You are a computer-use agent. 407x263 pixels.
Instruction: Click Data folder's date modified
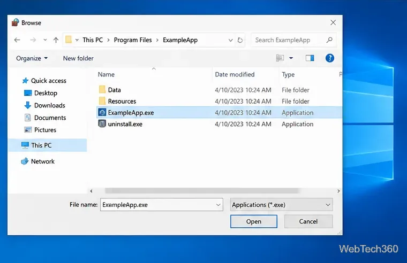243,90
